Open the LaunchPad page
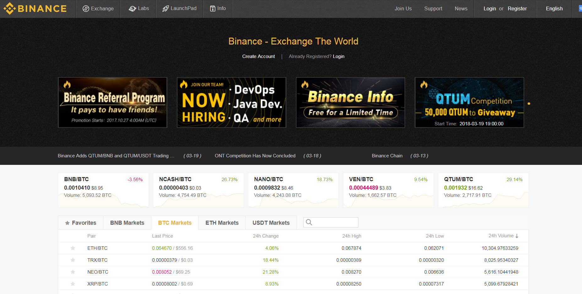The height and width of the screenshot is (294, 582). click(x=179, y=8)
